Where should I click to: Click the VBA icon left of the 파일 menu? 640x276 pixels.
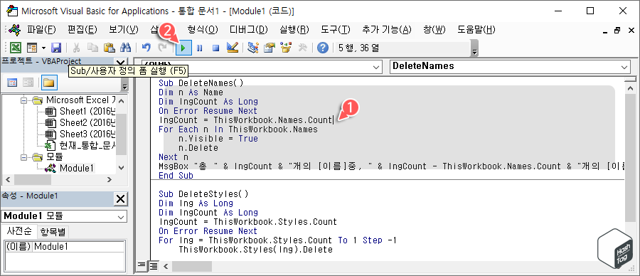(15, 29)
